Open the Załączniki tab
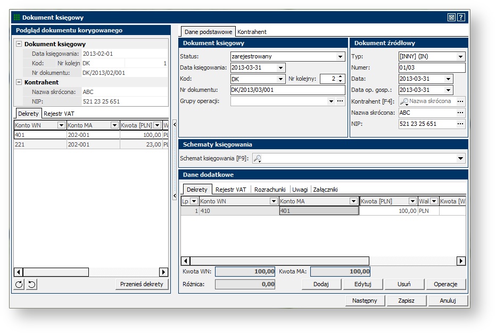496x334 pixels. tap(325, 190)
